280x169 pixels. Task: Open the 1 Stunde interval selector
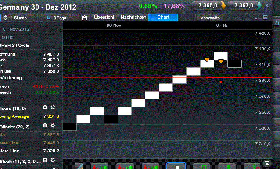(18, 18)
